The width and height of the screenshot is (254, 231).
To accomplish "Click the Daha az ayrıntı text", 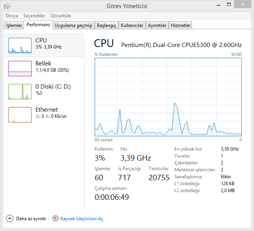I will coord(31,219).
